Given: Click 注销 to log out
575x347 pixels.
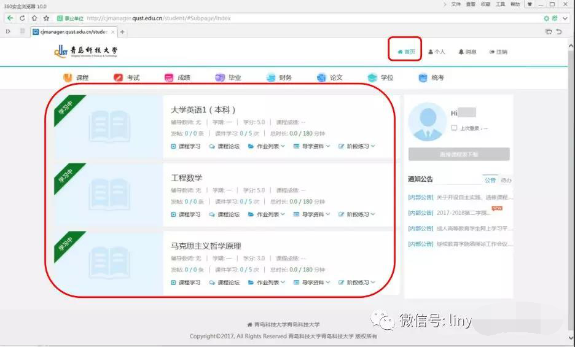Looking at the screenshot, I should [x=498, y=52].
